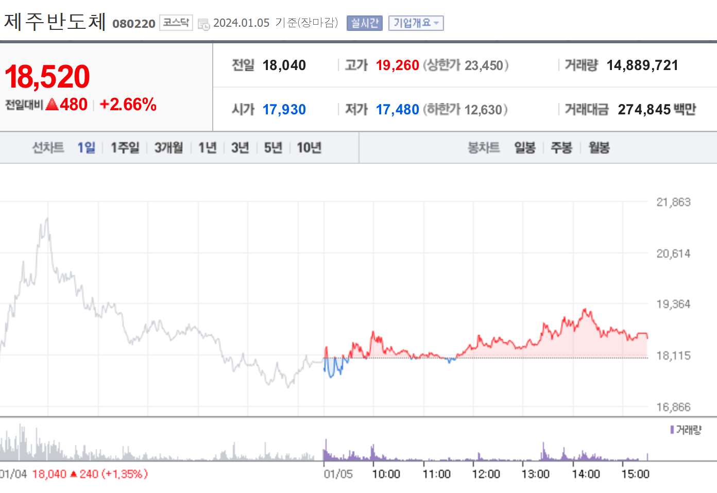Click the 실시간 real-time button
717x493 pixels.
365,23
